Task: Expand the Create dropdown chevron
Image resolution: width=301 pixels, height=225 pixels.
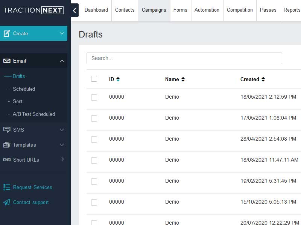Action: pos(62,33)
